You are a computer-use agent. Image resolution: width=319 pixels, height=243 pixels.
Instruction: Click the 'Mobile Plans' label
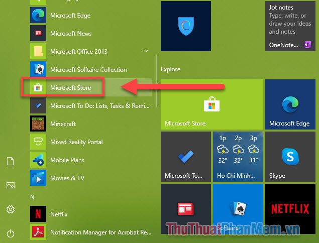(x=67, y=160)
